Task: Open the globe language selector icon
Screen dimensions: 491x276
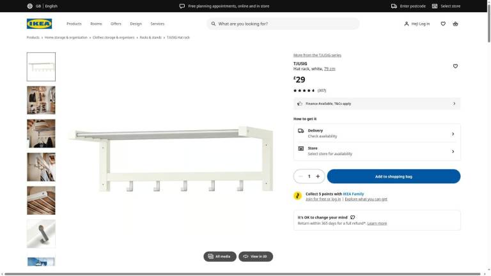Action: (x=30, y=6)
